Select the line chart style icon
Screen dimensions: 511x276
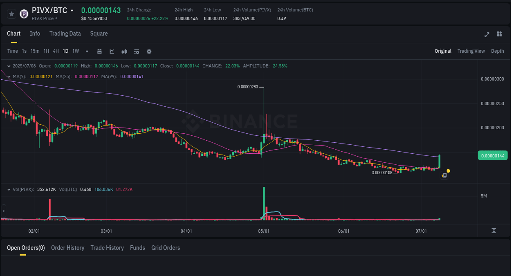click(112, 51)
